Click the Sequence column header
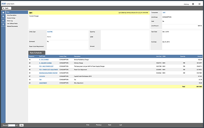Screen dimensions: 204x128 (32, 56)
